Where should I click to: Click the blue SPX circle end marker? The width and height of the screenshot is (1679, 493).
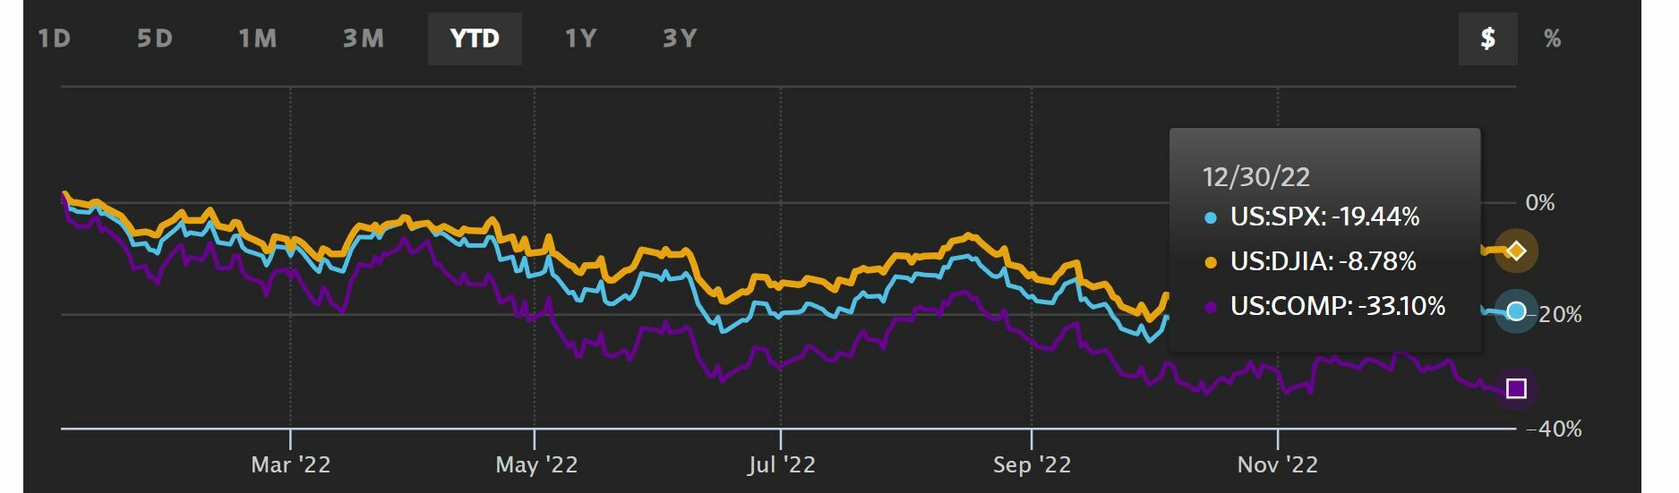pyautogui.click(x=1516, y=311)
